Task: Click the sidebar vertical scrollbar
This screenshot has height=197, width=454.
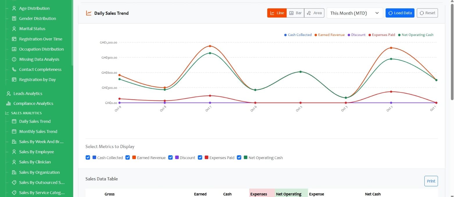Action: (x=72, y=32)
